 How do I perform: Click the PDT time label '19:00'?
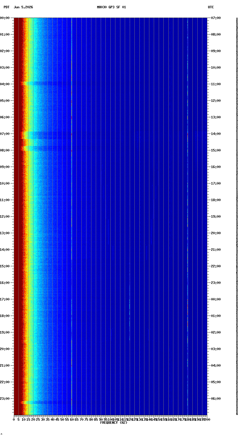pos(5,332)
